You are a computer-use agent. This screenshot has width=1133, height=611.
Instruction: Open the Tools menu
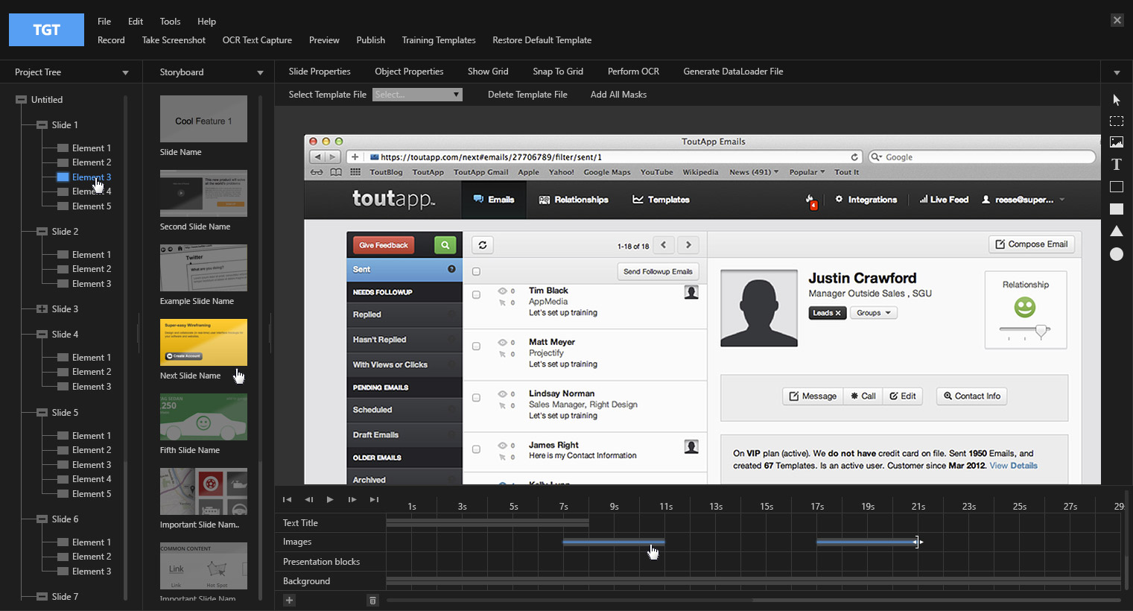pyautogui.click(x=170, y=22)
